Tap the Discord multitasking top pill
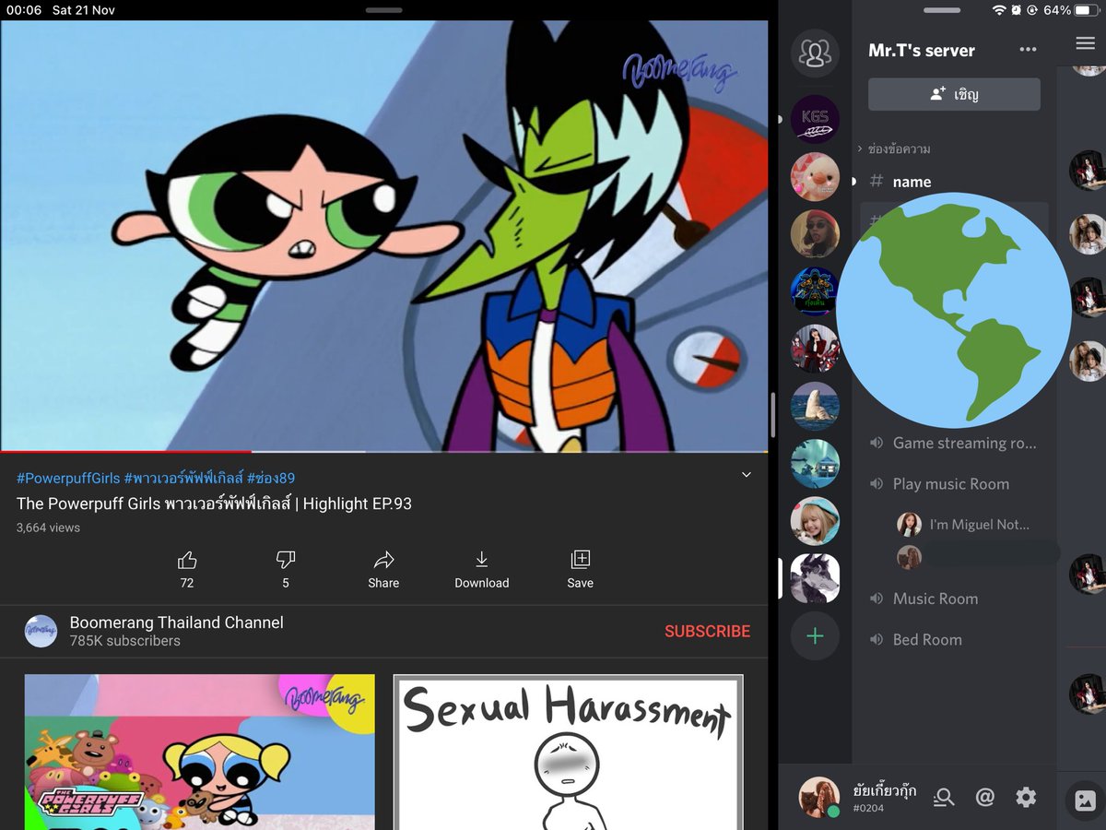1106x830 pixels. click(942, 10)
